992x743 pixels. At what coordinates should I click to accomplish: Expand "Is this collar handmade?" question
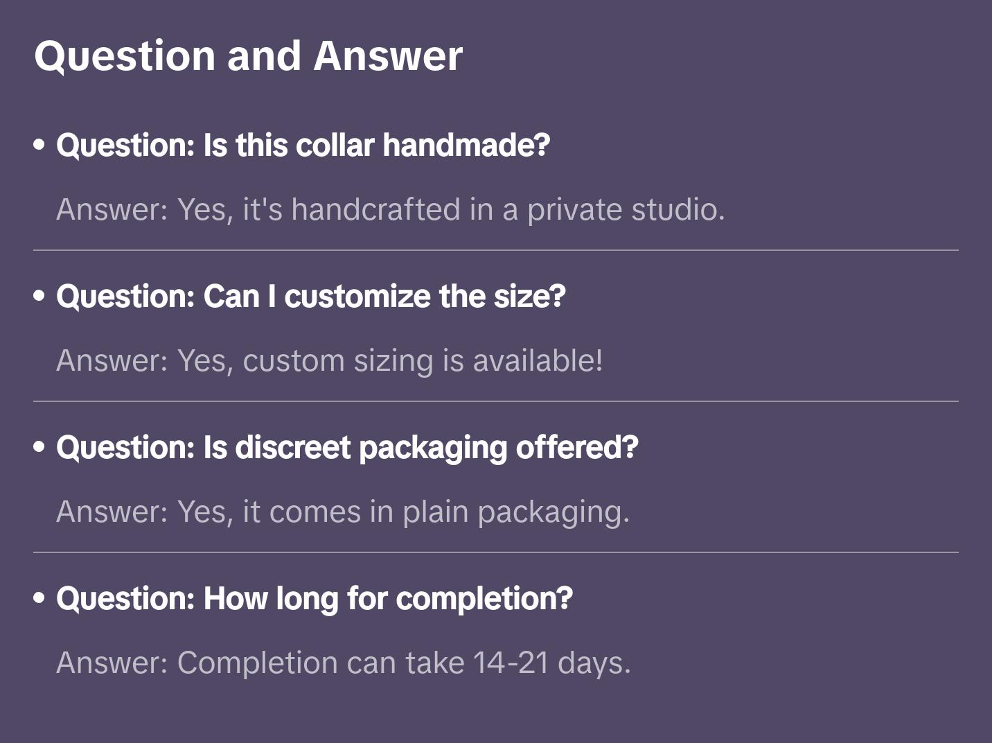[x=303, y=145]
